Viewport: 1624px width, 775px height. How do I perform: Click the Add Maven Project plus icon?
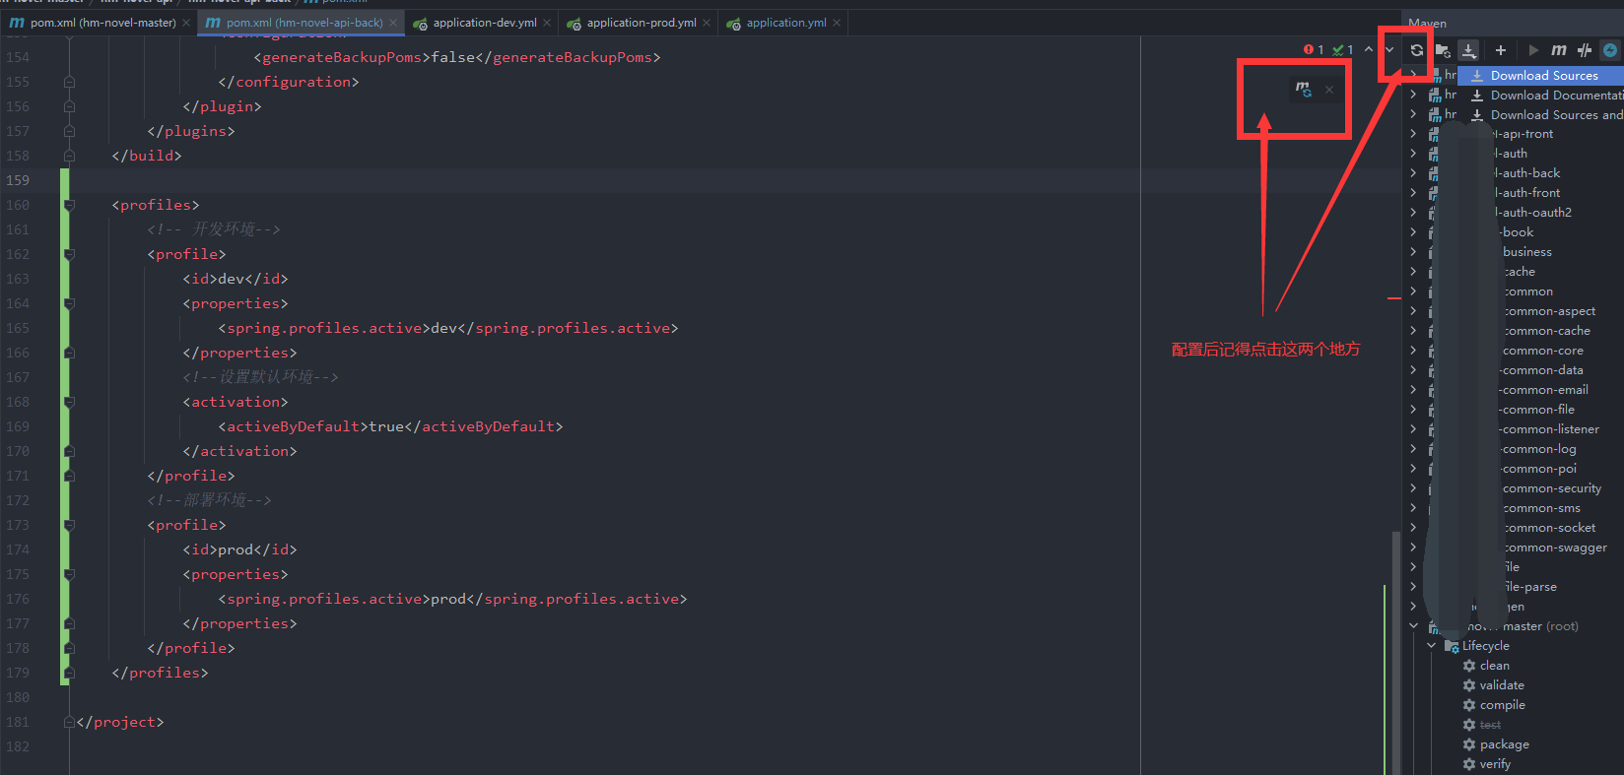[x=1500, y=50]
